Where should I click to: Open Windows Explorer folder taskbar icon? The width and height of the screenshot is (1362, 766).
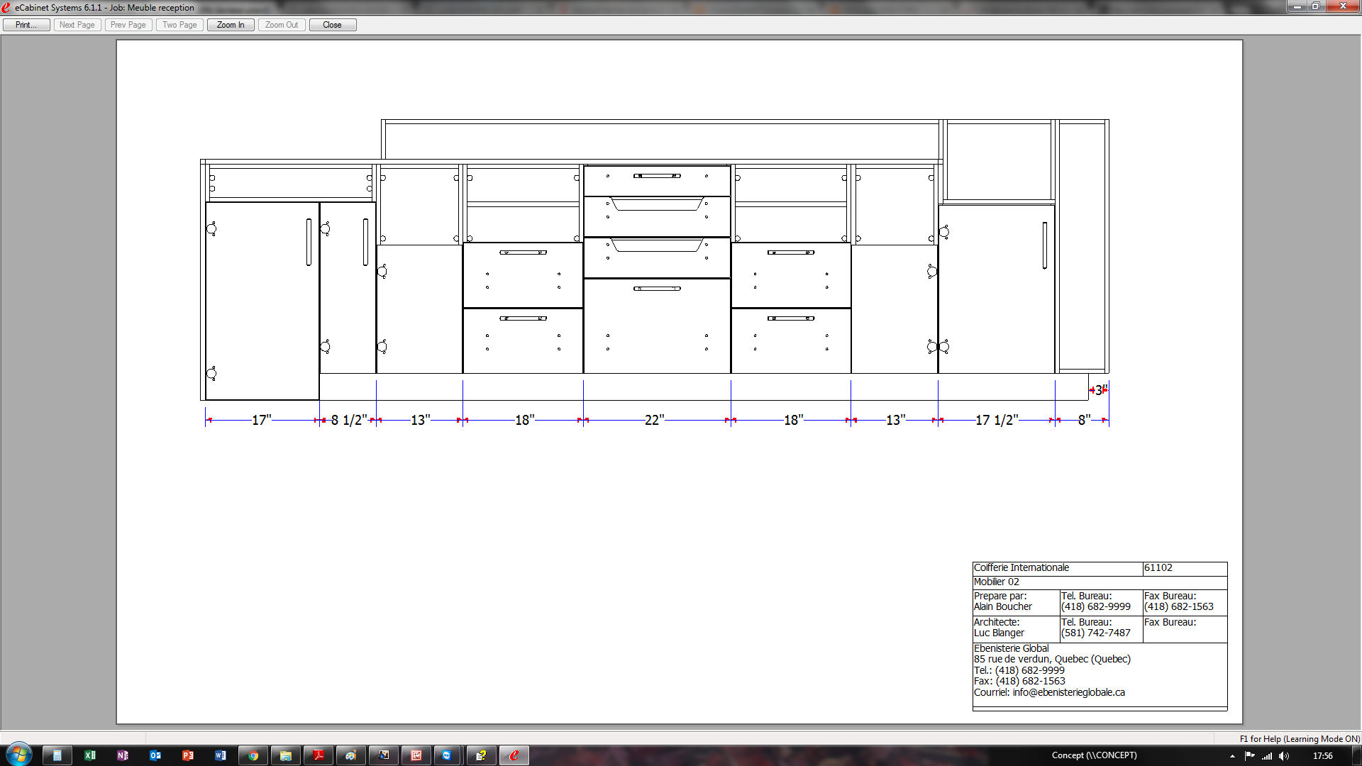[x=286, y=755]
